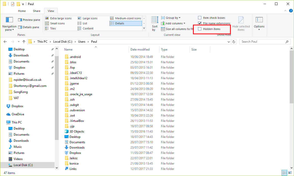Click Size all columns to fit
Image resolution: width=294 pixels, height=176 pixels.
176,29
